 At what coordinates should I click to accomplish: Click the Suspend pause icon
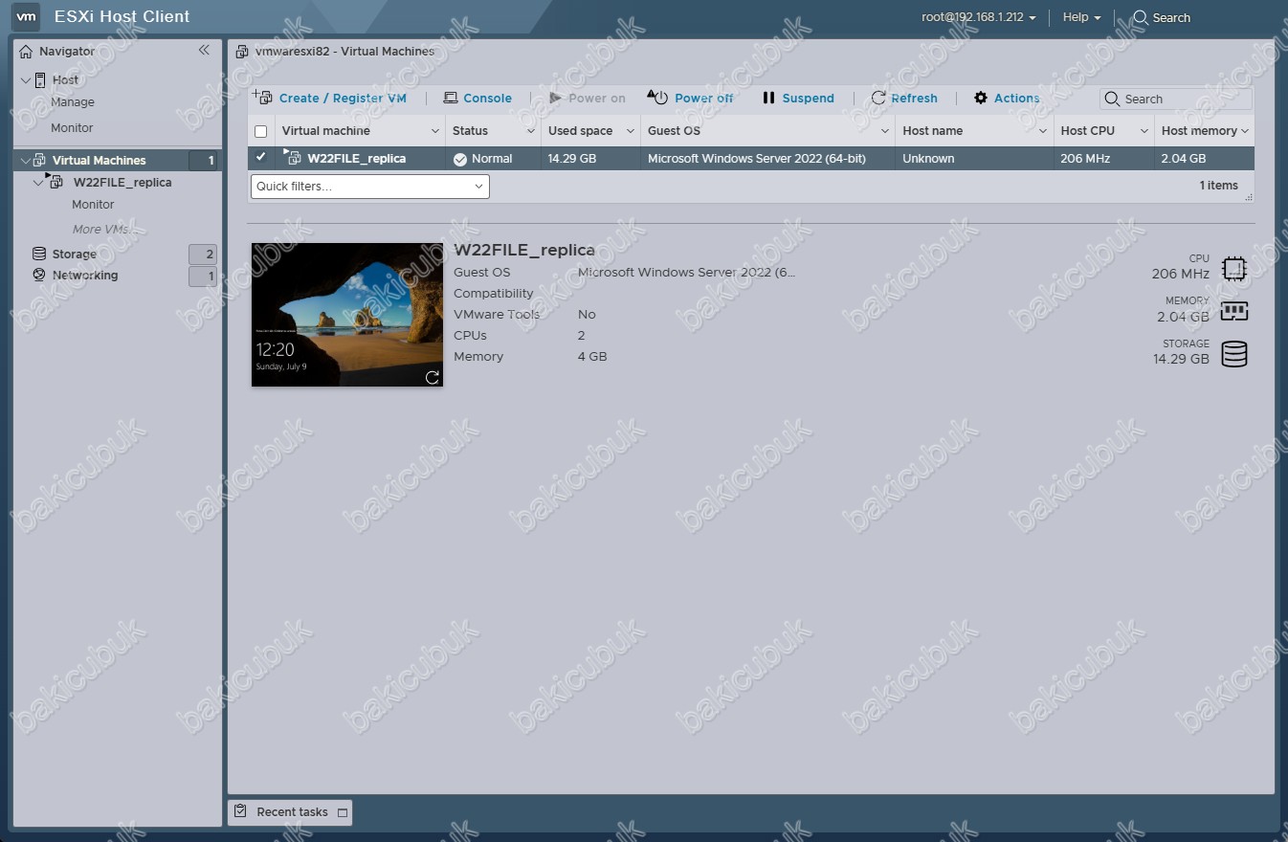pyautogui.click(x=768, y=98)
